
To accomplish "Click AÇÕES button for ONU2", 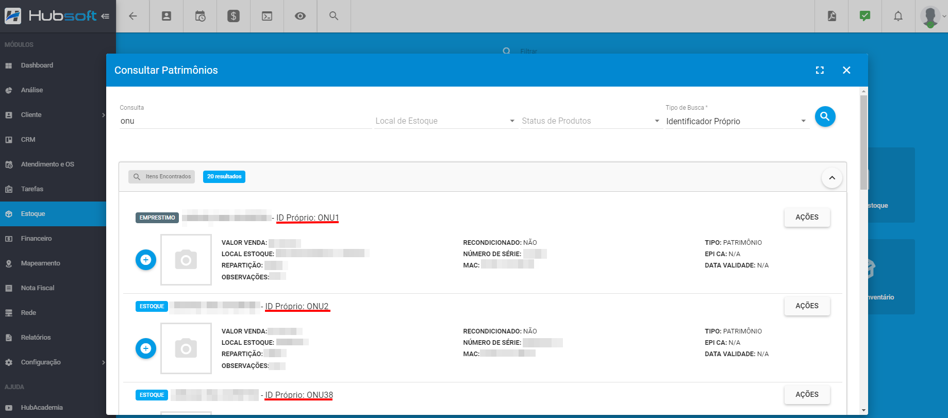I will [807, 306].
